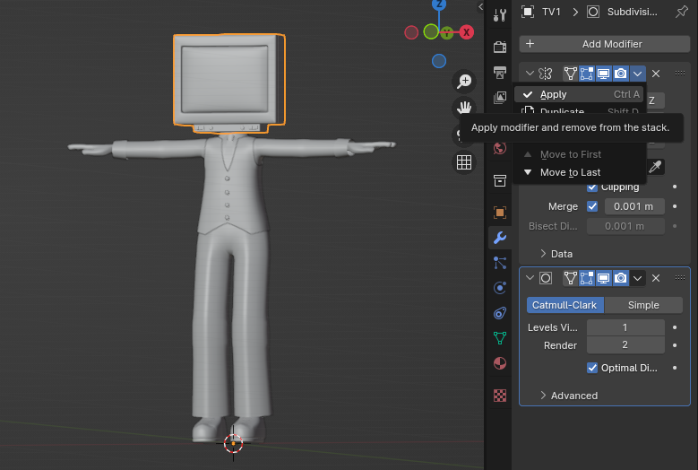698x470 pixels.
Task: Select the Catmull-Clark subdivision type
Action: (564, 305)
